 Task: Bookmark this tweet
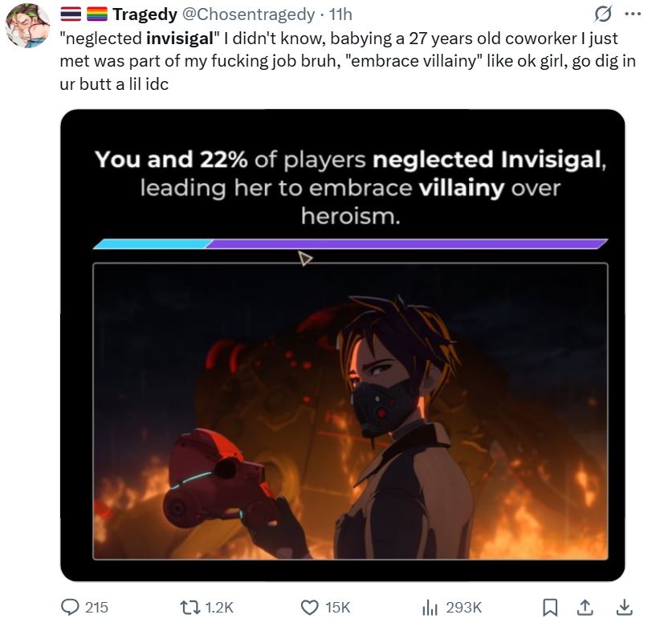pyautogui.click(x=550, y=608)
